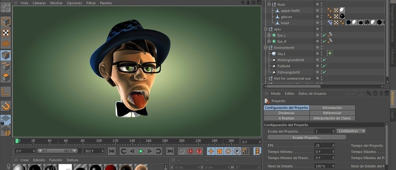The image size is (396, 170).
Task: Open the Centímetros units dropdown
Action: (351, 131)
